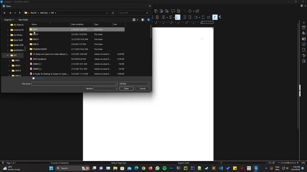Screen dimensions: 307x172
Task: Toggle the preview pane
Action: pos(143,20)
